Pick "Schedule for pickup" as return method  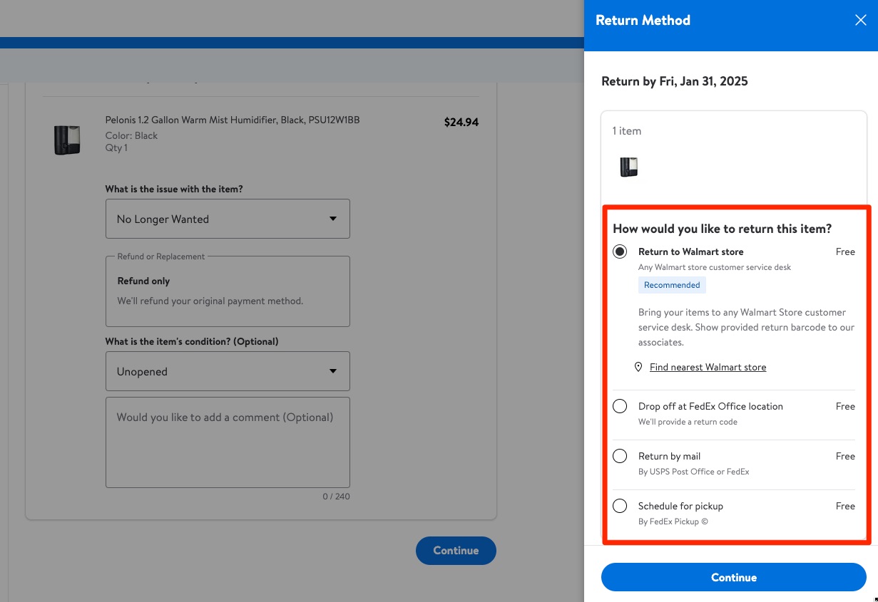[x=620, y=506]
